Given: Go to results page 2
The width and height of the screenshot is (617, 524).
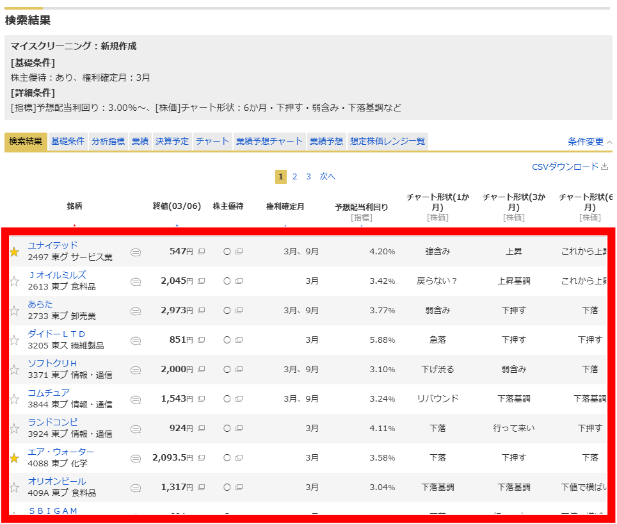Looking at the screenshot, I should pyautogui.click(x=294, y=177).
